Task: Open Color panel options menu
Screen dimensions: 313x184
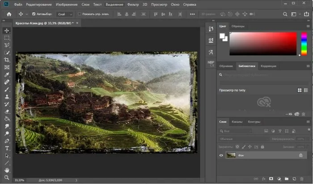Action: coord(308,26)
